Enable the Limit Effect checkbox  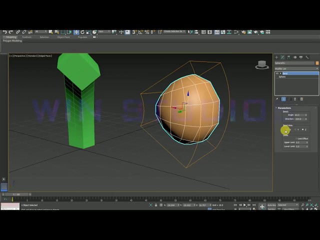click(x=296, y=138)
